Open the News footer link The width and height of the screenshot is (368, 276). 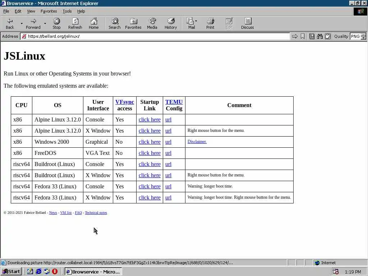coord(53,213)
